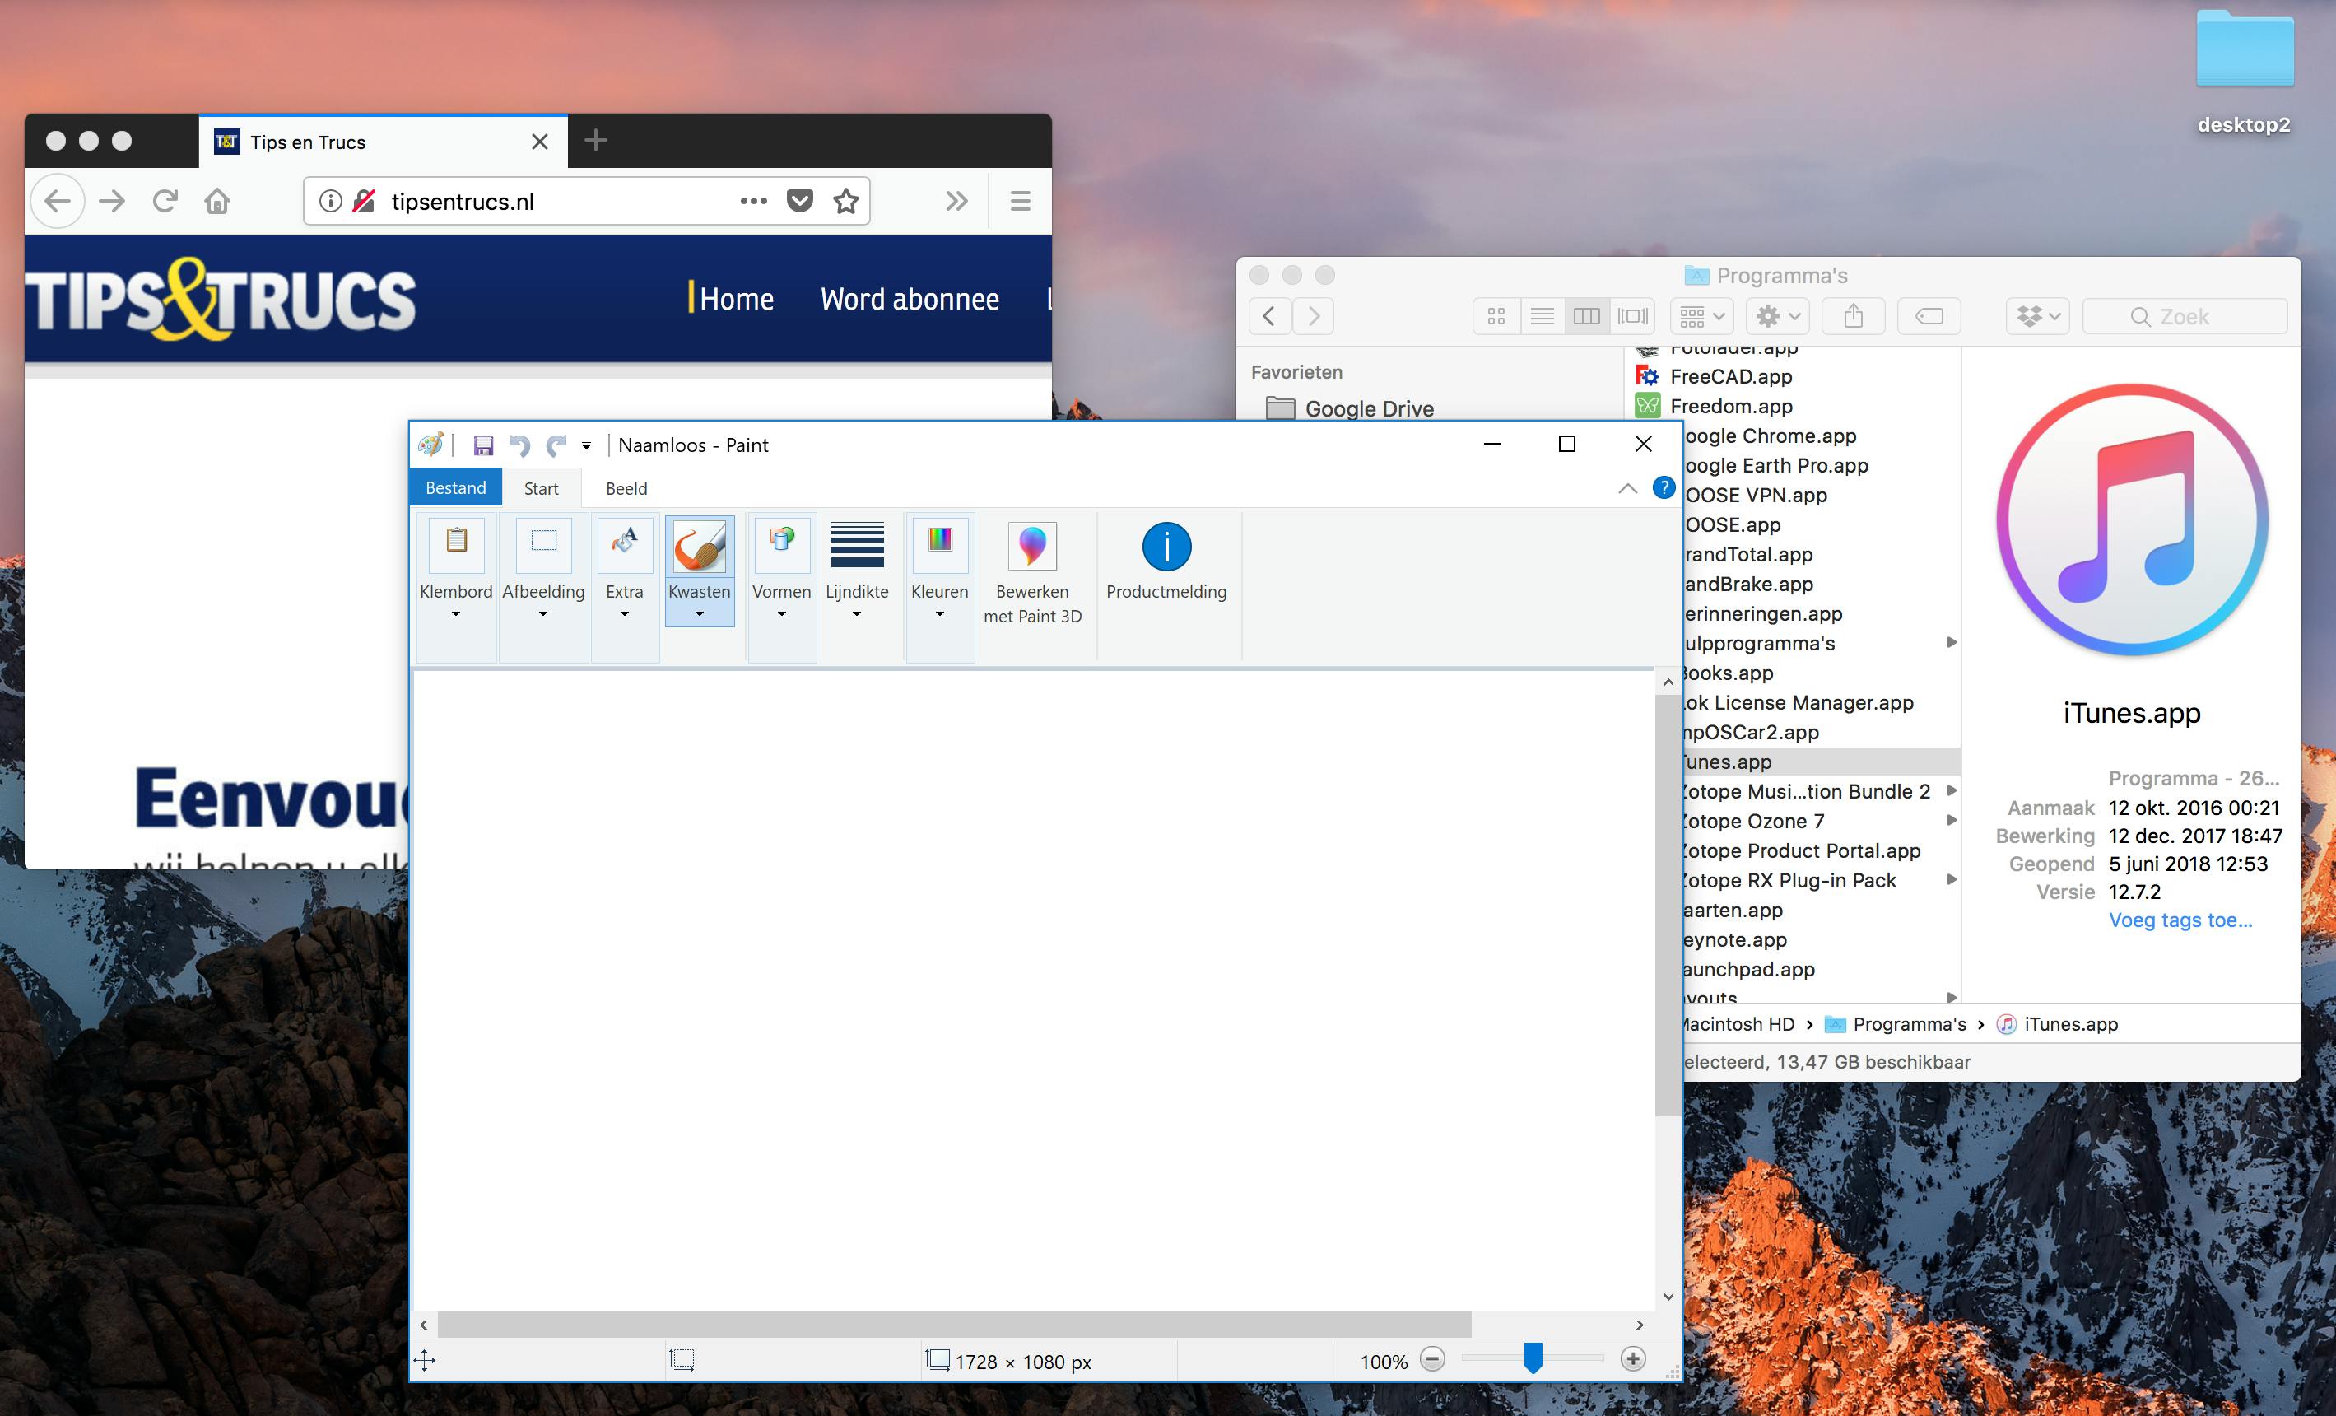Select the Kwasten brush tool
This screenshot has width=2336, height=1416.
(x=700, y=548)
